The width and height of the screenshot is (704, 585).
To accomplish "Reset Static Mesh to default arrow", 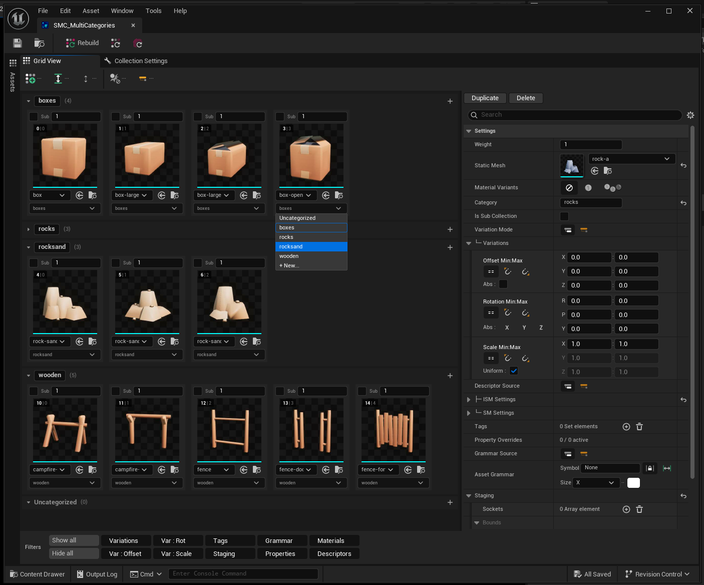I will (683, 166).
